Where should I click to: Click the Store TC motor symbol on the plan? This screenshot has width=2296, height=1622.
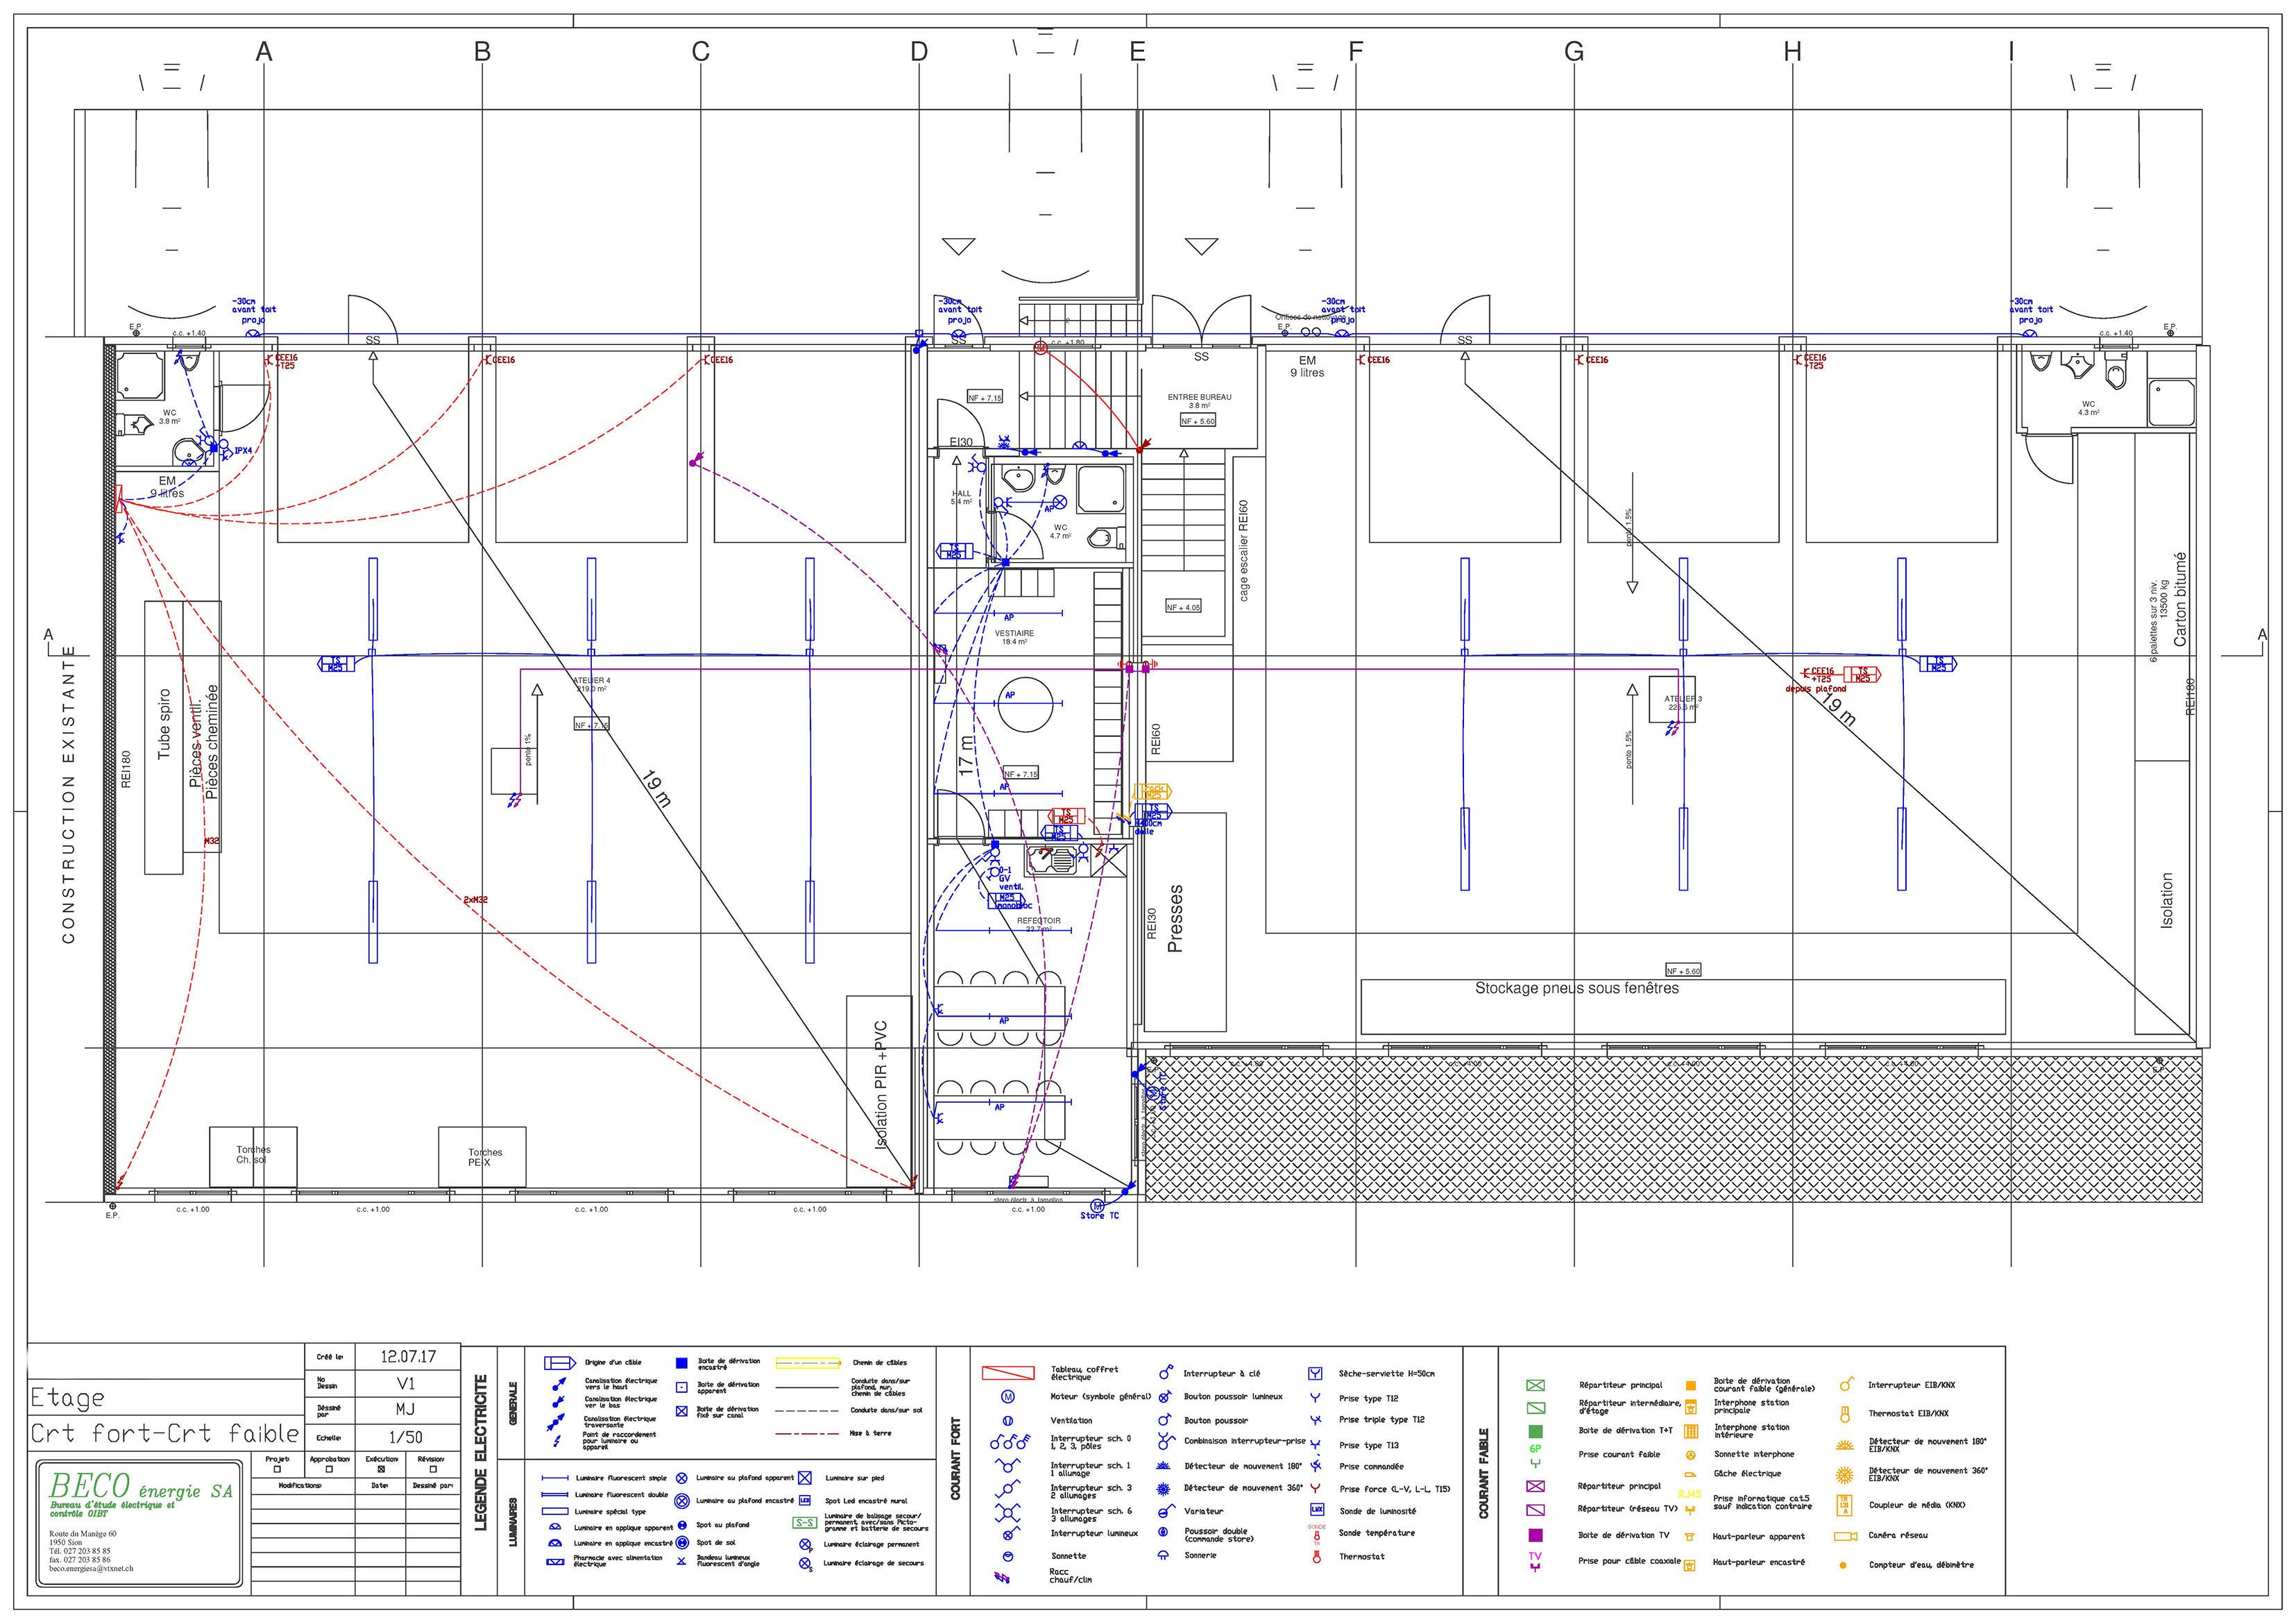click(1096, 1205)
